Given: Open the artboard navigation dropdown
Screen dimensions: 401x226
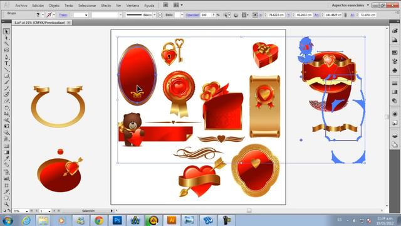Looking at the screenshot, I should click(49, 211).
